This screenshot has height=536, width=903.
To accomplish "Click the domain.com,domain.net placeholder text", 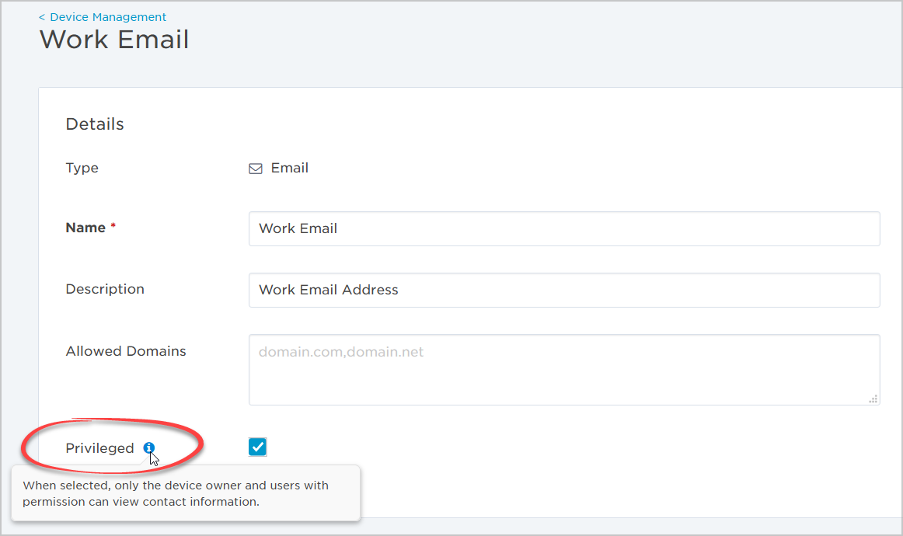I will (341, 352).
